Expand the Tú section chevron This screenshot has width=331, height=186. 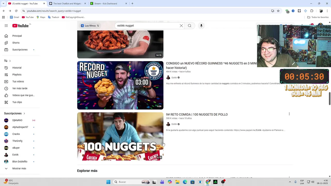(10, 61)
